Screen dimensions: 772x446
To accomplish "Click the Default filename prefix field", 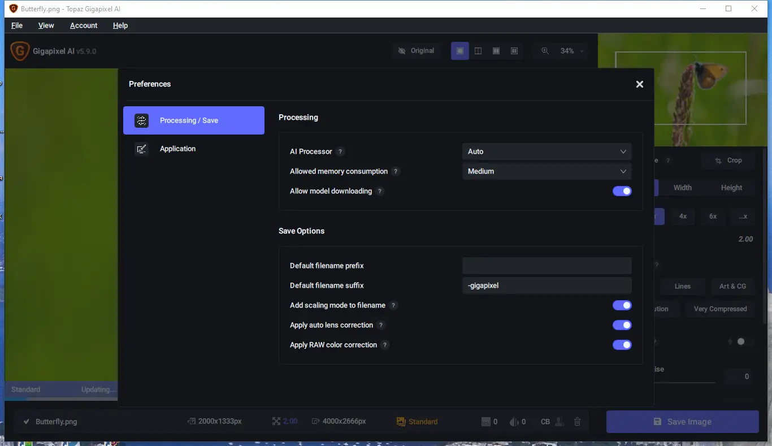I will tap(547, 266).
